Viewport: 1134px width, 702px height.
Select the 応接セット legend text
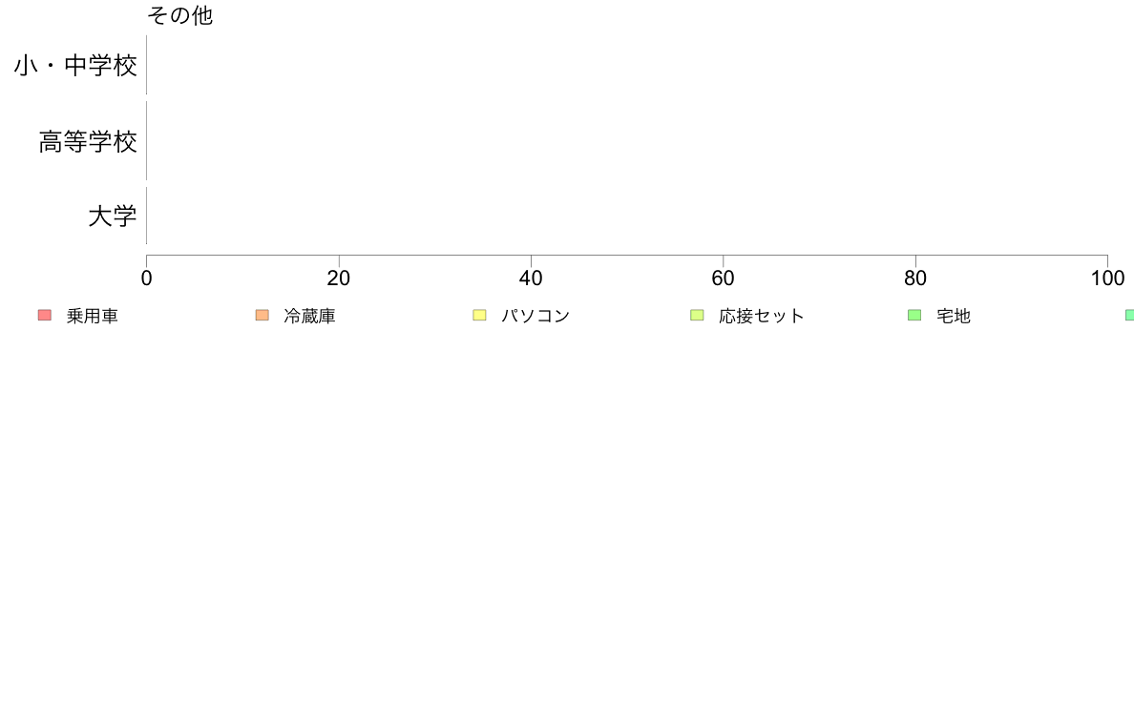pos(762,317)
